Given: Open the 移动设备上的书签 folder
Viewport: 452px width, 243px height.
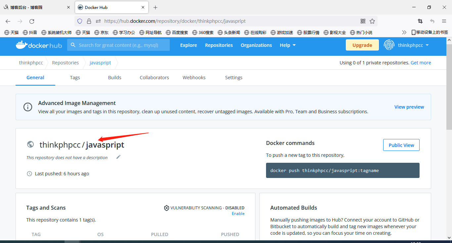Looking at the screenshot, I should [430, 32].
